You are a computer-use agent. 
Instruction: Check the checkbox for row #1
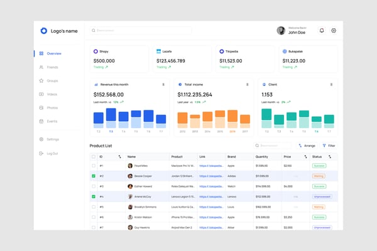[x=94, y=166]
